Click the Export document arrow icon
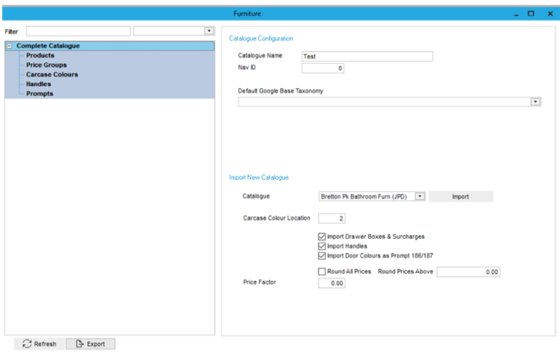Screen dimensions: 560x357 coord(80,344)
